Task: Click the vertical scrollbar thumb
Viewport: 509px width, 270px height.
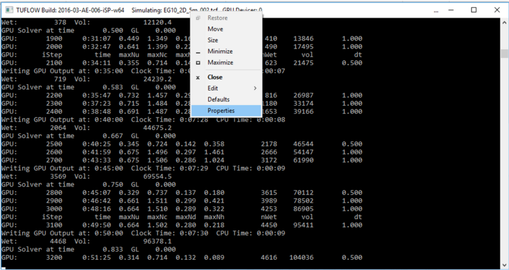Action: [x=504, y=53]
